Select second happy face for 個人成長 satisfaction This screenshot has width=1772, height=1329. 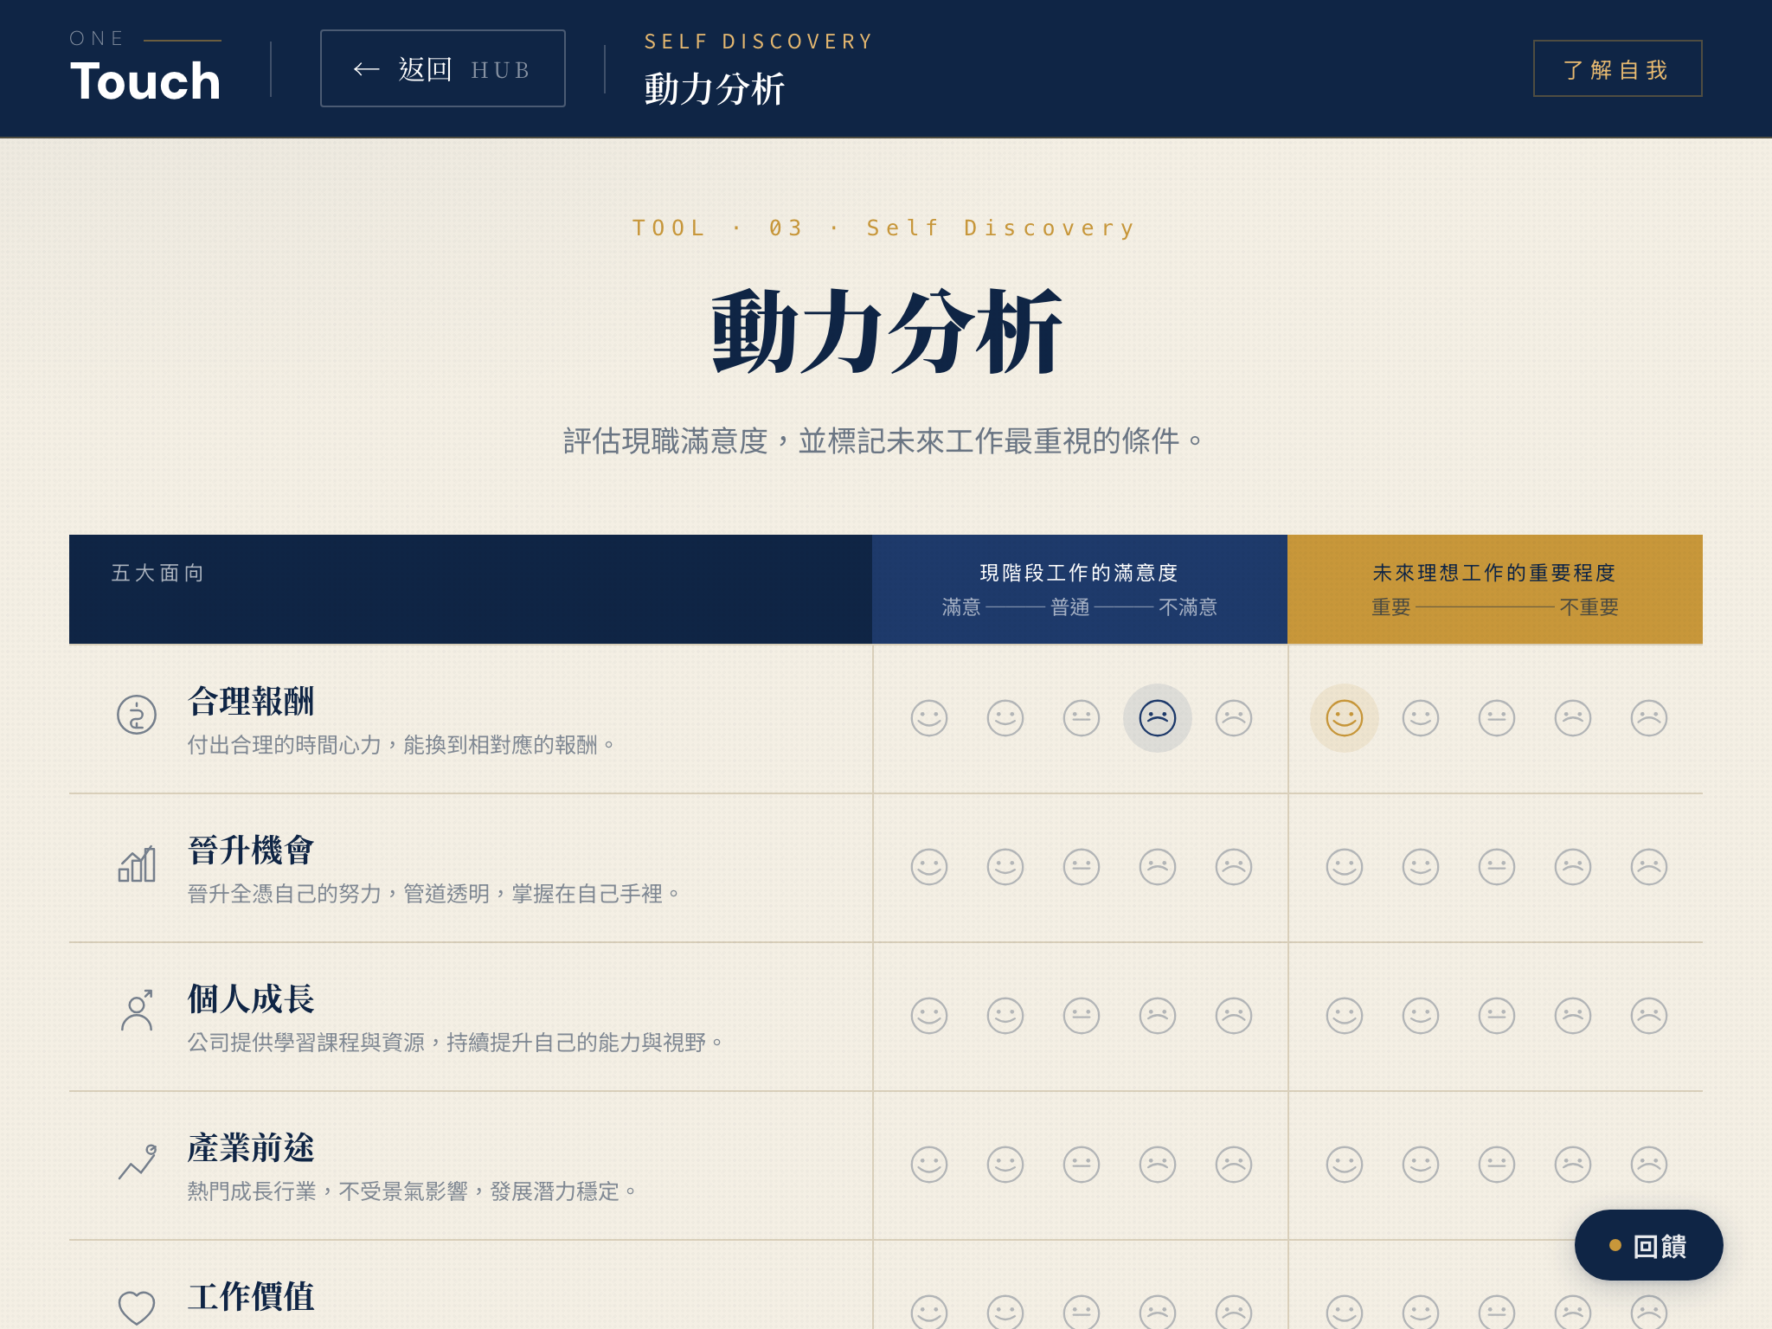coord(1005,1016)
